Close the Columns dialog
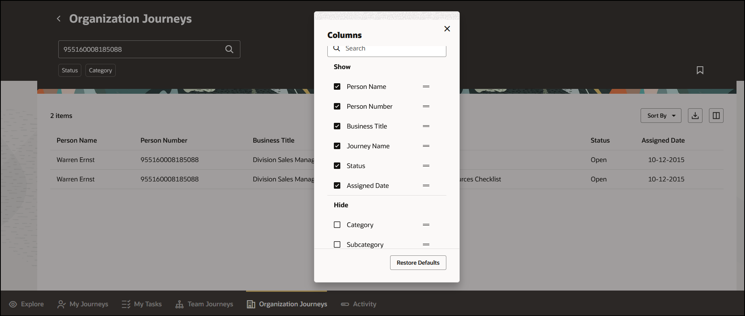 coord(447,29)
